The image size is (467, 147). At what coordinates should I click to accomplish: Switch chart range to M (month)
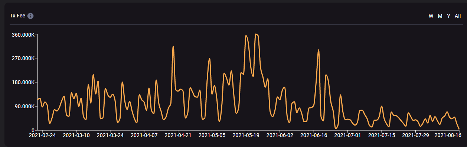click(440, 16)
